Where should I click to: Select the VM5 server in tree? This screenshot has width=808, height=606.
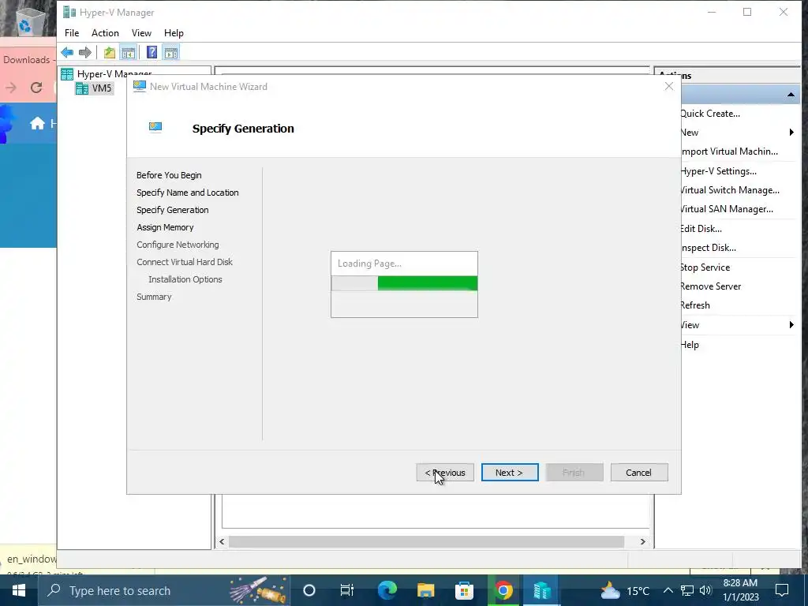point(94,88)
